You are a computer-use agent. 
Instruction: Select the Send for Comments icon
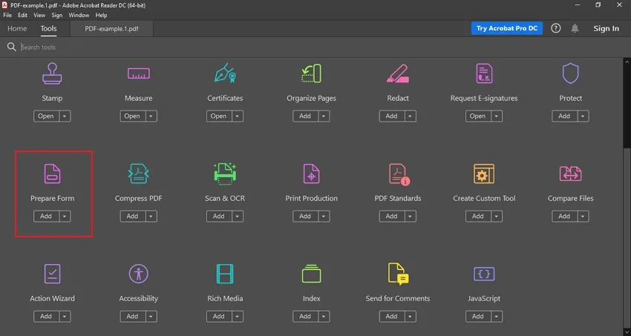pyautogui.click(x=398, y=274)
